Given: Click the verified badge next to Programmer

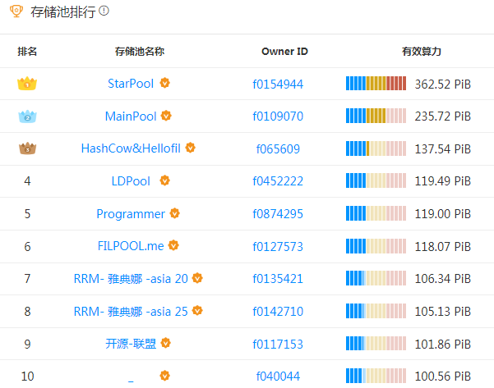Looking at the screenshot, I should [x=174, y=213].
